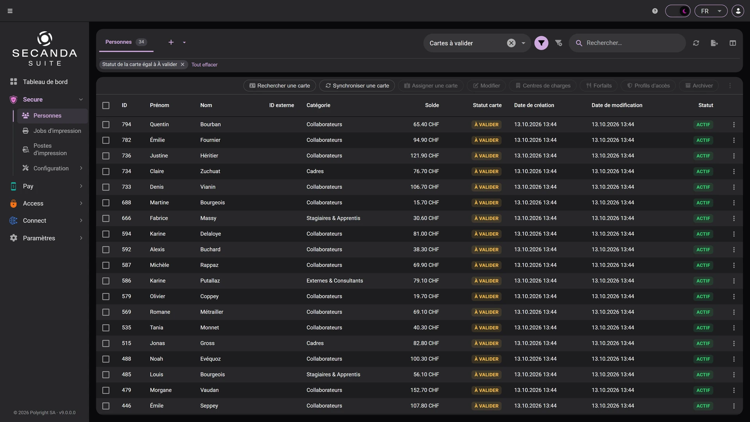This screenshot has width=750, height=422.
Task: Select the checkbox for Romane Métrailler
Action: coord(106,312)
